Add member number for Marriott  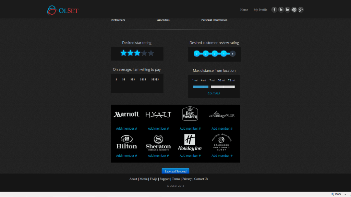(x=126, y=129)
